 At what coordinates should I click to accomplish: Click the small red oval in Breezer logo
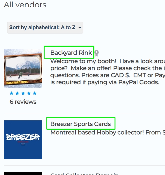[x=23, y=144]
